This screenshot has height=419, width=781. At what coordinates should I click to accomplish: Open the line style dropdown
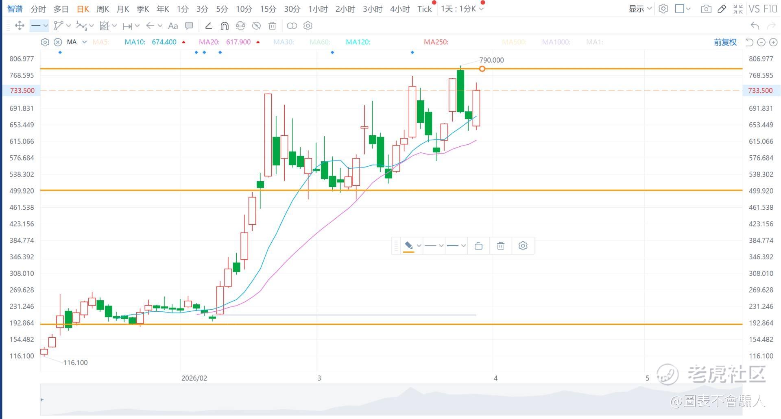pos(434,245)
